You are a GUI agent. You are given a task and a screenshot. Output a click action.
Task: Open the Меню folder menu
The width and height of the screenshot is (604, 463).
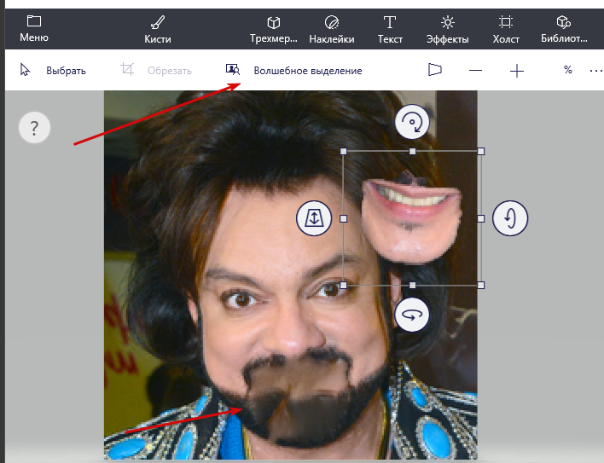(34, 28)
